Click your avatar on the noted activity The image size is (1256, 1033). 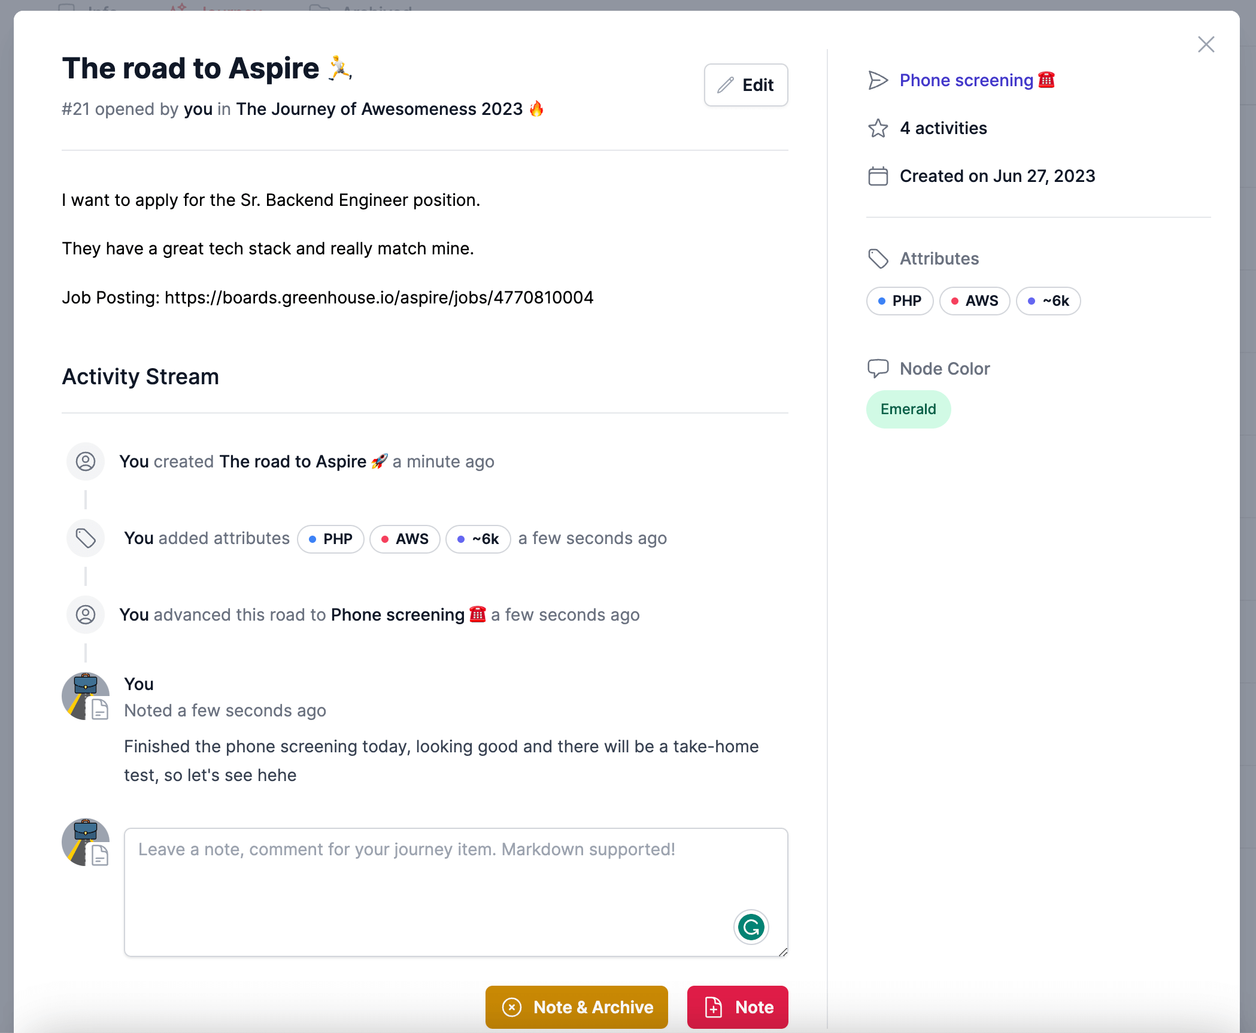click(86, 696)
